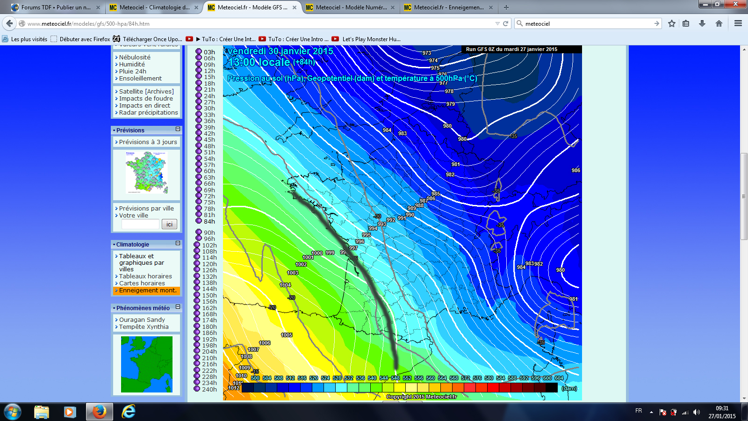Go back using the back arrow

pos(9,23)
